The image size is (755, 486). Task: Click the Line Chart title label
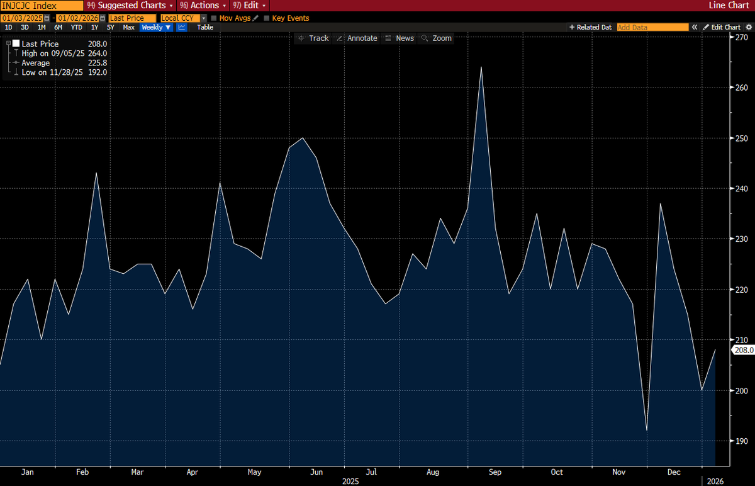[730, 5]
